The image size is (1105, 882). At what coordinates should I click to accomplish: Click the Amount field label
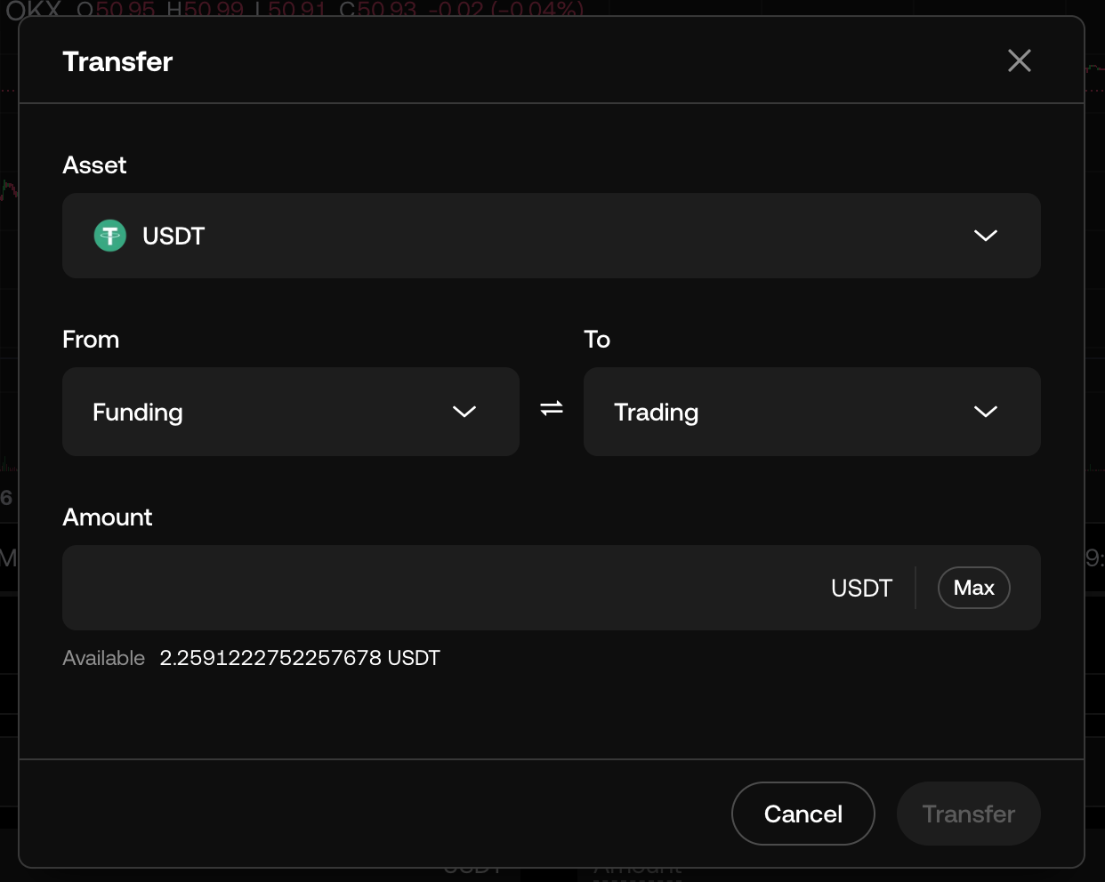(108, 517)
